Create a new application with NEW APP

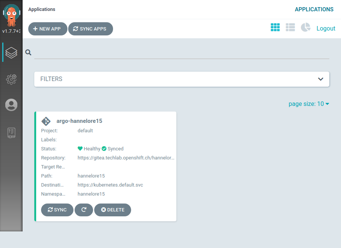[47, 29]
